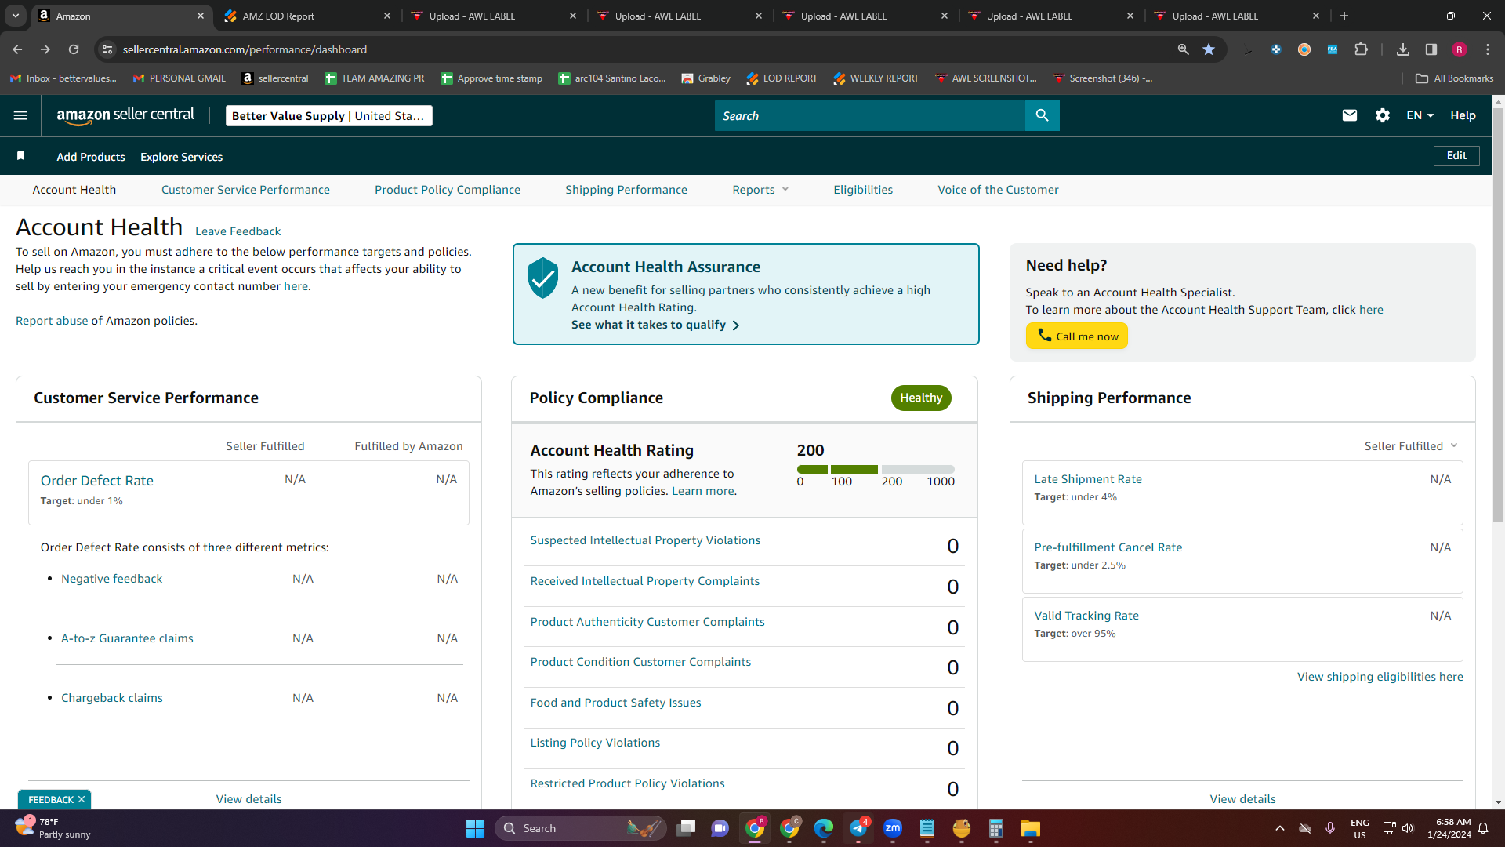
Task: Open the EN language dropdown
Action: pos(1420,115)
